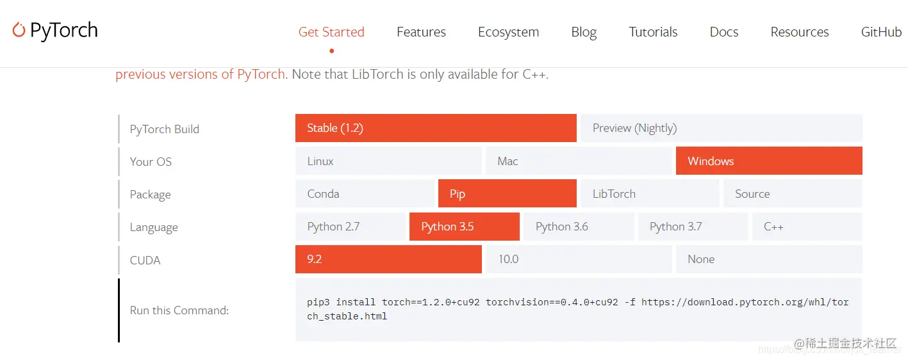The width and height of the screenshot is (908, 361).
Task: Click the CUDA row label
Action: [x=145, y=260]
